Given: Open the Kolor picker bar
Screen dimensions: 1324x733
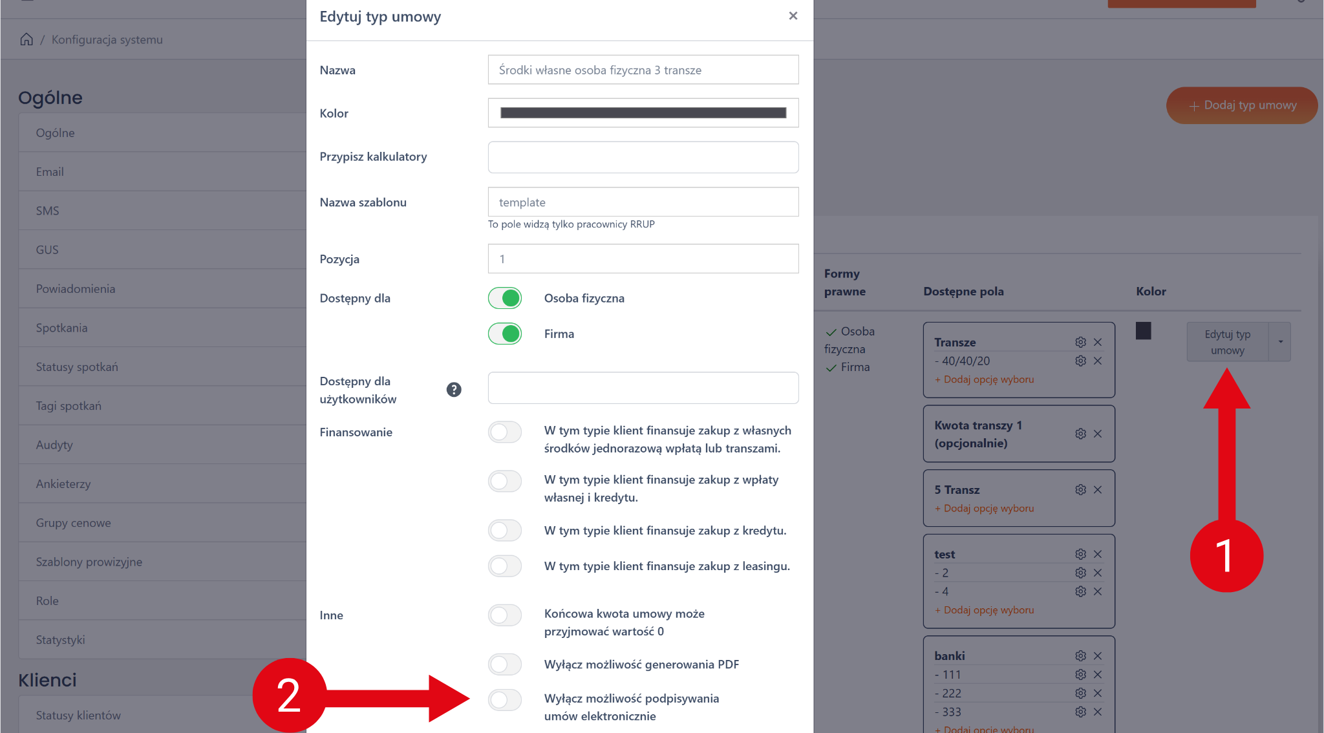Looking at the screenshot, I should tap(643, 113).
